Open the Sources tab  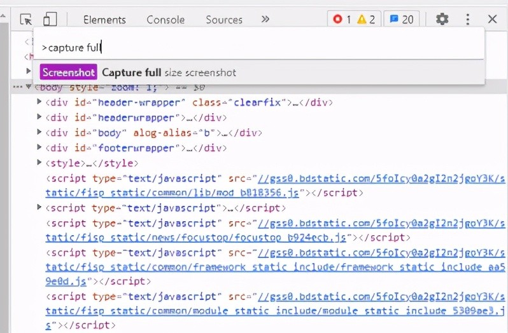[224, 20]
